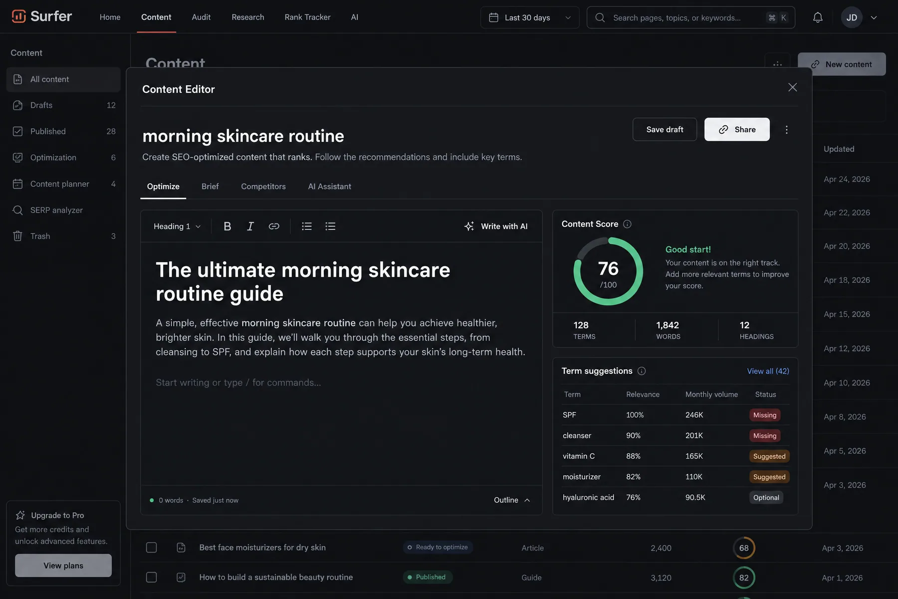Insert a link using the editor link icon

[274, 226]
